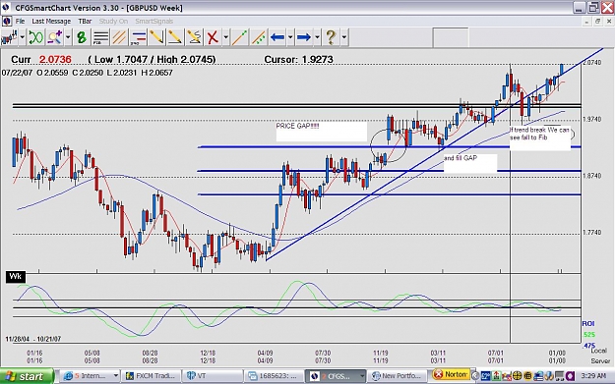Click the green oscillator study icon

35,37
